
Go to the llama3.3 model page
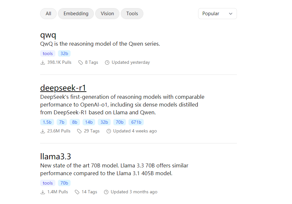click(55, 156)
